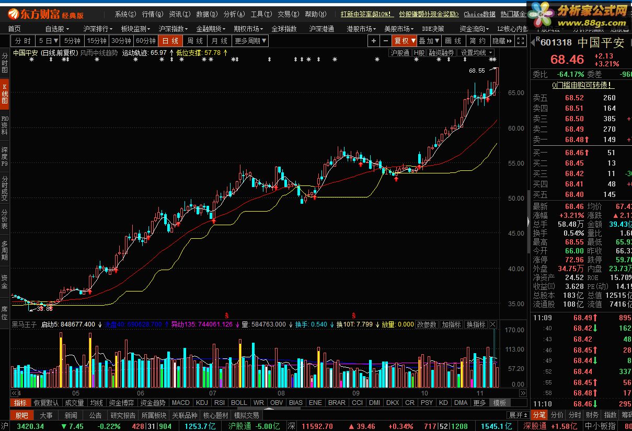
Task: Switch to 分时 period
Action: pyautogui.click(x=24, y=41)
